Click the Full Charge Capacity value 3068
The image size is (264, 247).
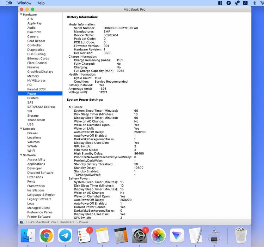pyautogui.click(x=121, y=71)
